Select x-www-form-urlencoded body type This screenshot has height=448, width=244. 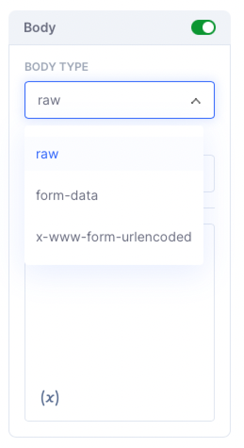[114, 237]
